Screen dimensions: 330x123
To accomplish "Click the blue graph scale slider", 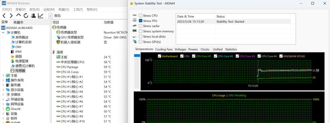I will (137, 55).
